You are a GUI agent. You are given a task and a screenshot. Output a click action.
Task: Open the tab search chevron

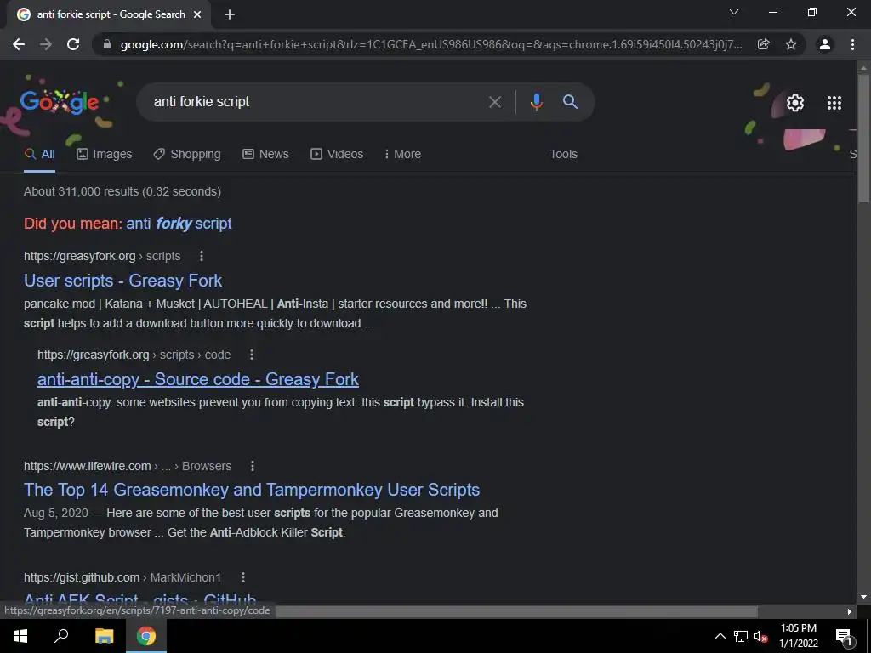pos(734,12)
